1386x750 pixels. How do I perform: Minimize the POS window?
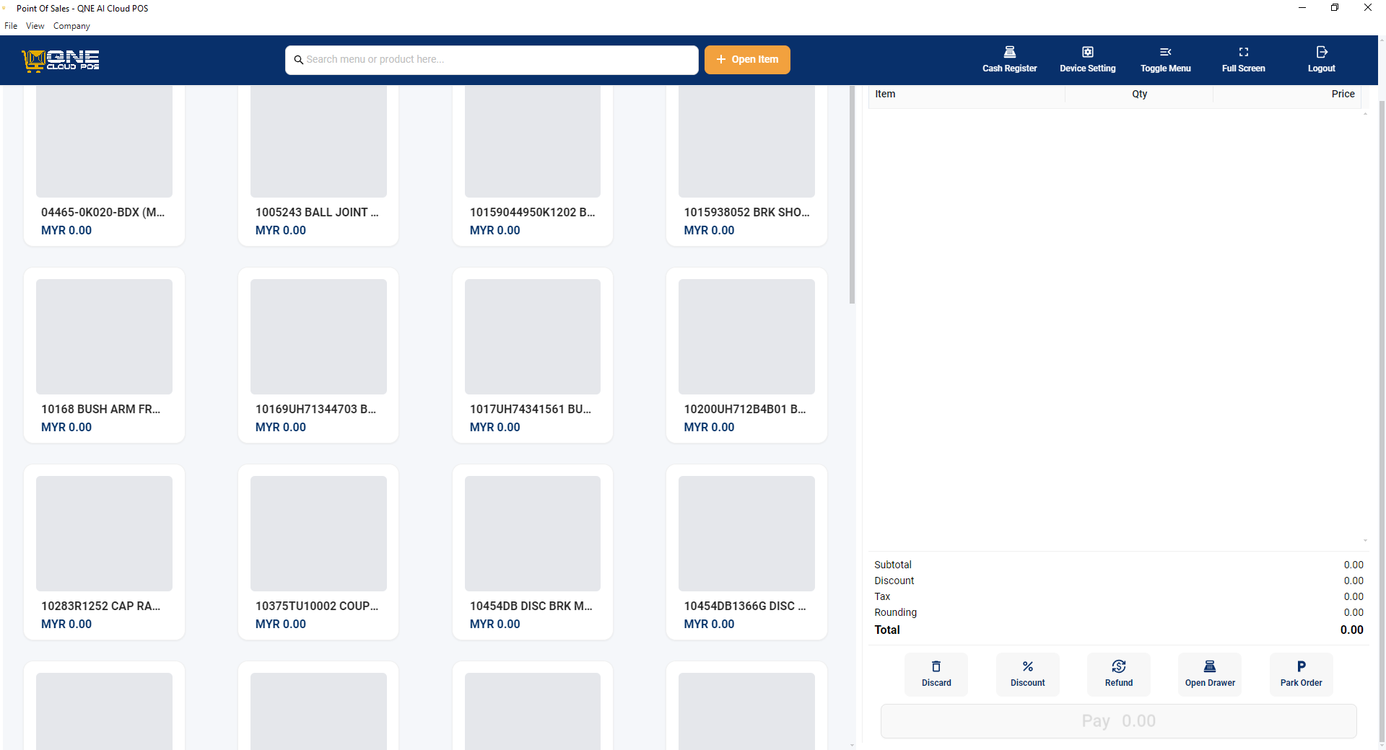click(1302, 8)
